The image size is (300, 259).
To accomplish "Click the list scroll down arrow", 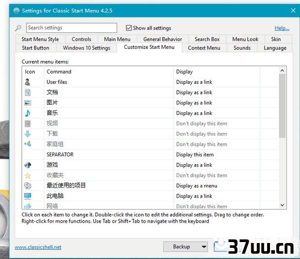I will click(282, 205).
